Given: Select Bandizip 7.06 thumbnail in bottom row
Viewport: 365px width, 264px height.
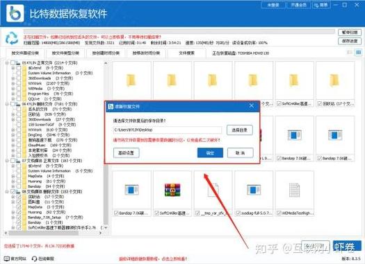Looking at the screenshot, I should click(131, 194).
